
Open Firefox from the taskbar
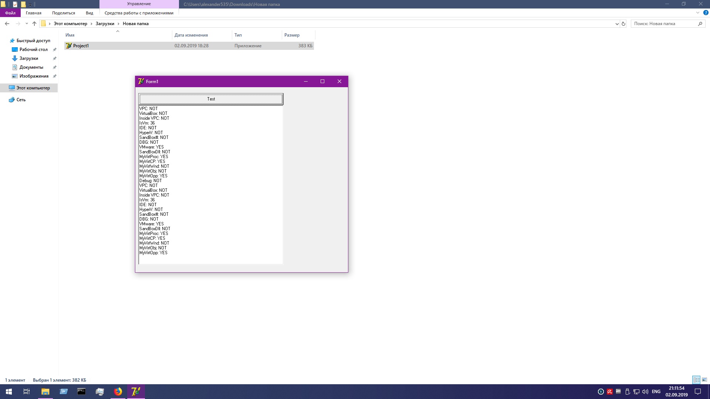click(x=118, y=392)
